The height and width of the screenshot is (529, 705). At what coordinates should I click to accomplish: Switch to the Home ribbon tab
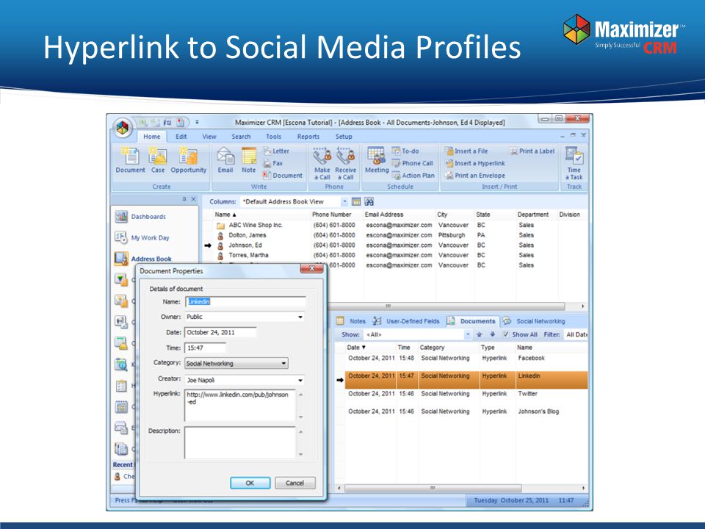[151, 137]
